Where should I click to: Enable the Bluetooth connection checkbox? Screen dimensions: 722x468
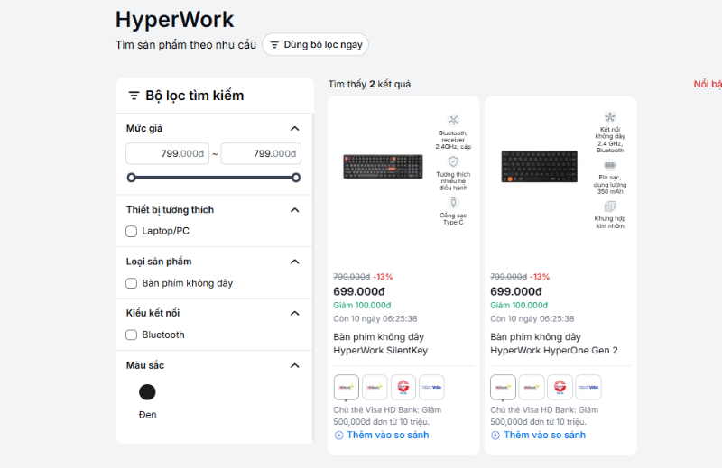(131, 335)
